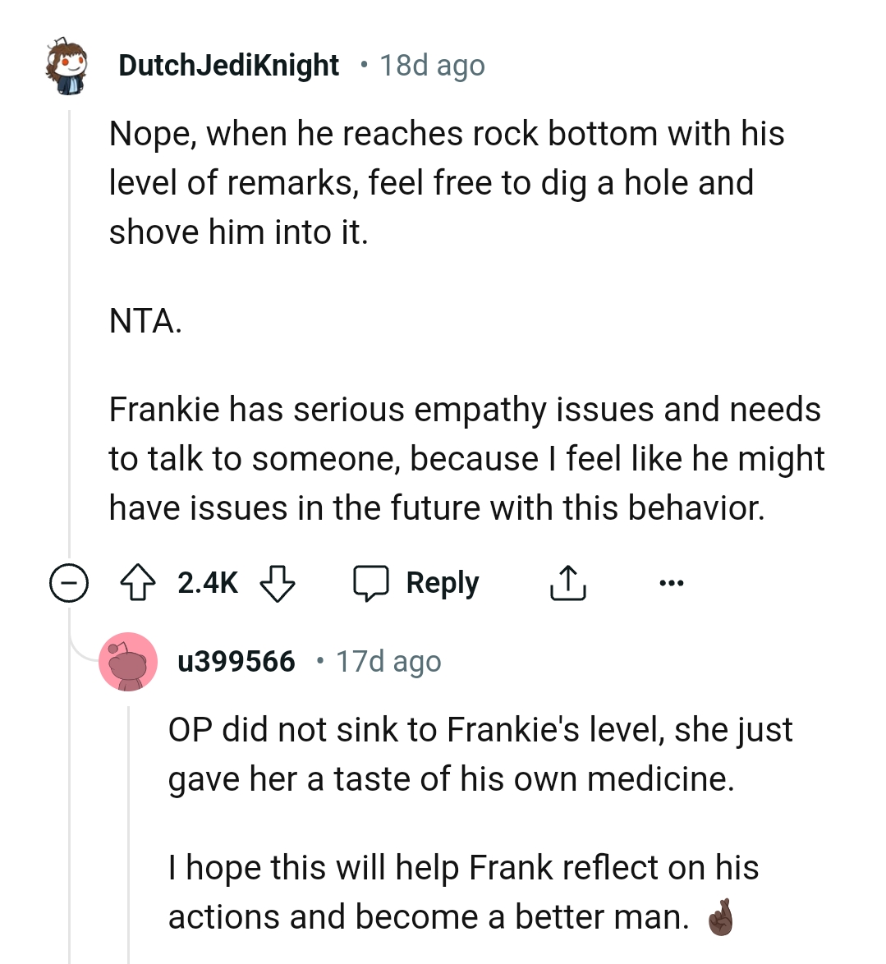
Task: Collapse DutchJediKnight's comment thread
Action: click(71, 583)
